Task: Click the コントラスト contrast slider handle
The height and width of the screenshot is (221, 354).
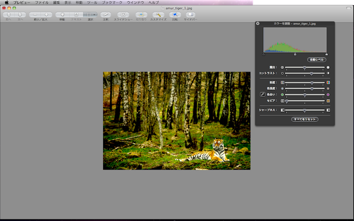Action: 312,73
